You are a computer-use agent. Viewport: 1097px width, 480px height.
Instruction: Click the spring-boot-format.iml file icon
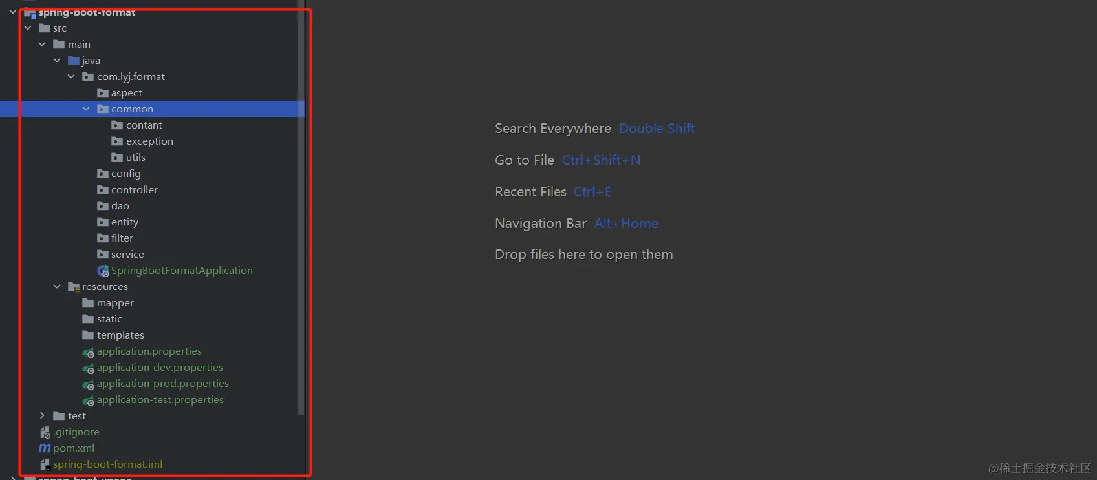[x=45, y=464]
